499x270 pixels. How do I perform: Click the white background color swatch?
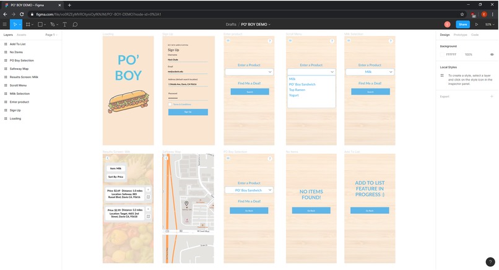point(442,54)
